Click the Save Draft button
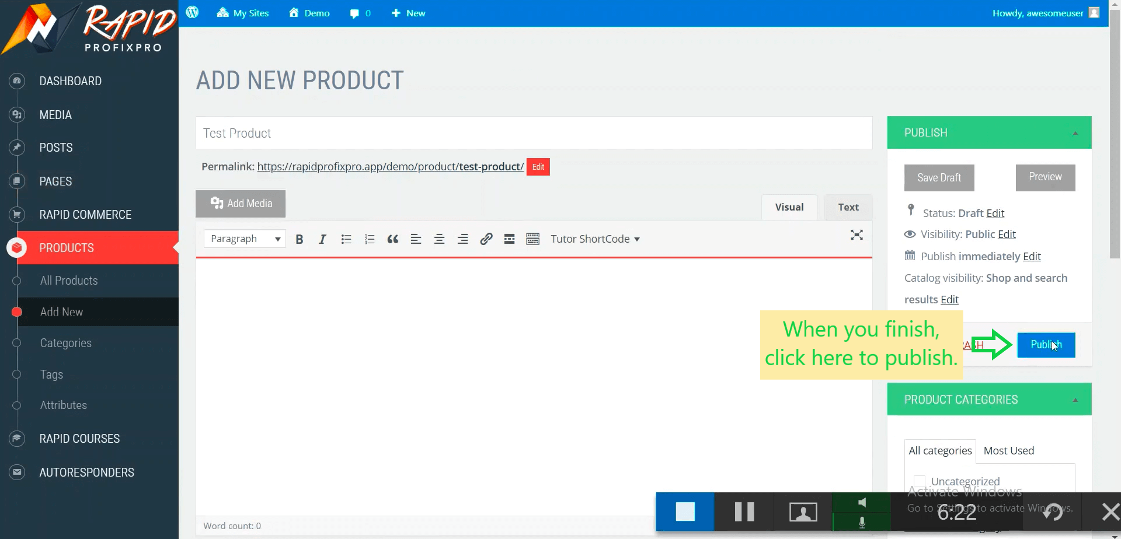 pos(939,178)
